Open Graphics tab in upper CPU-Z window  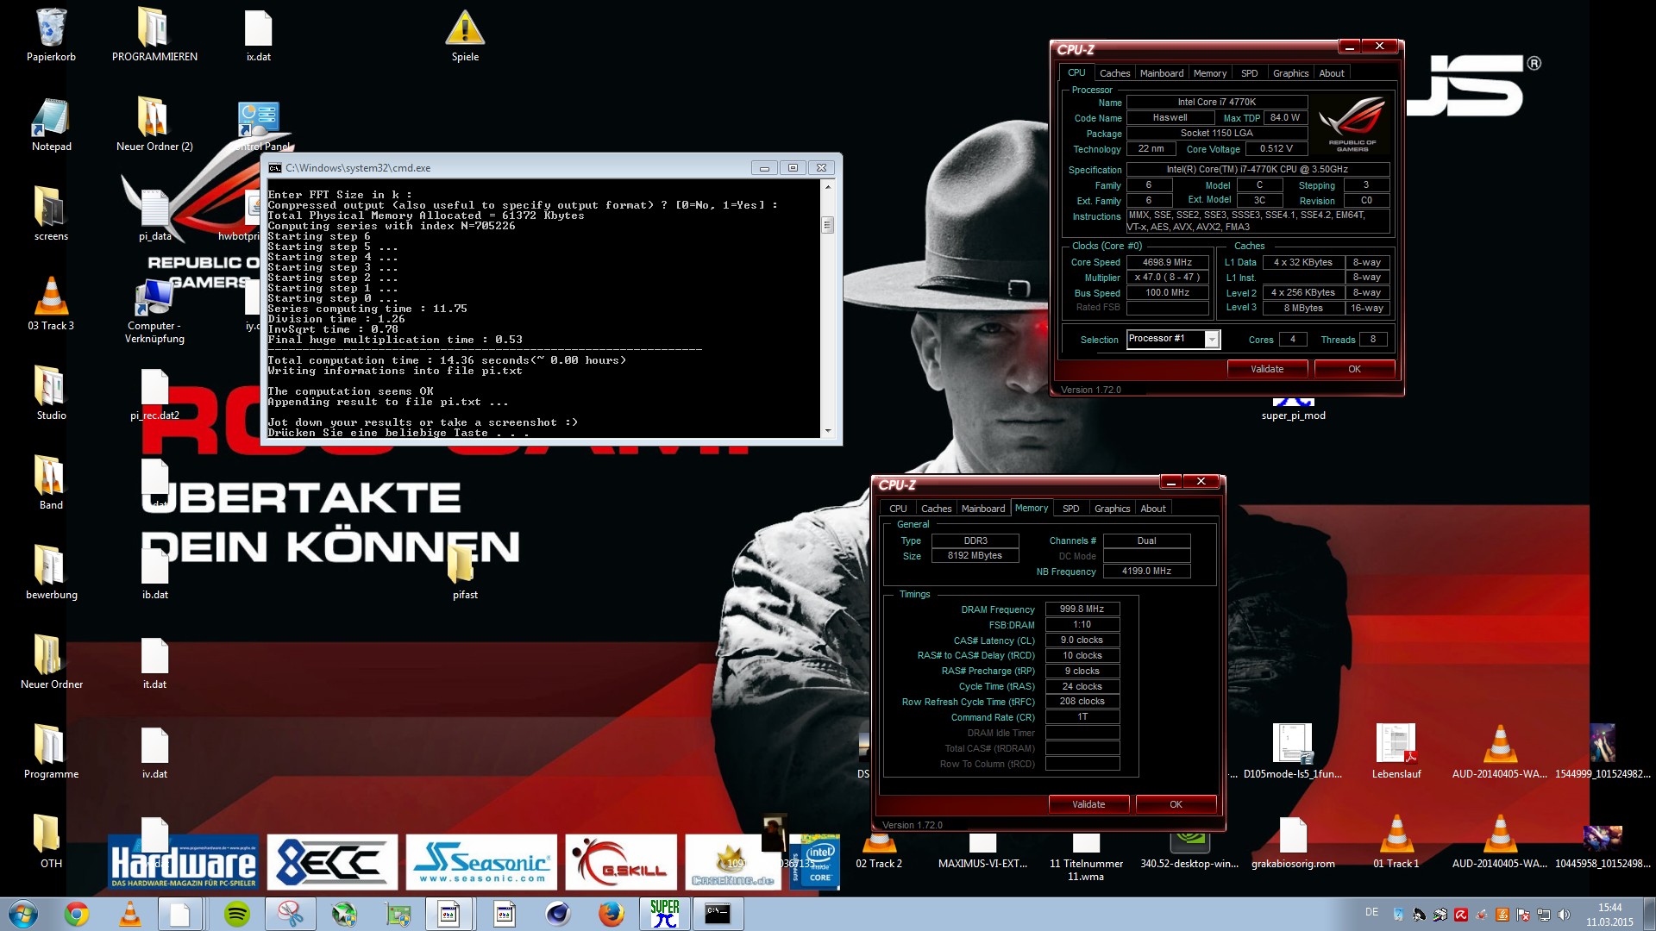1290,73
